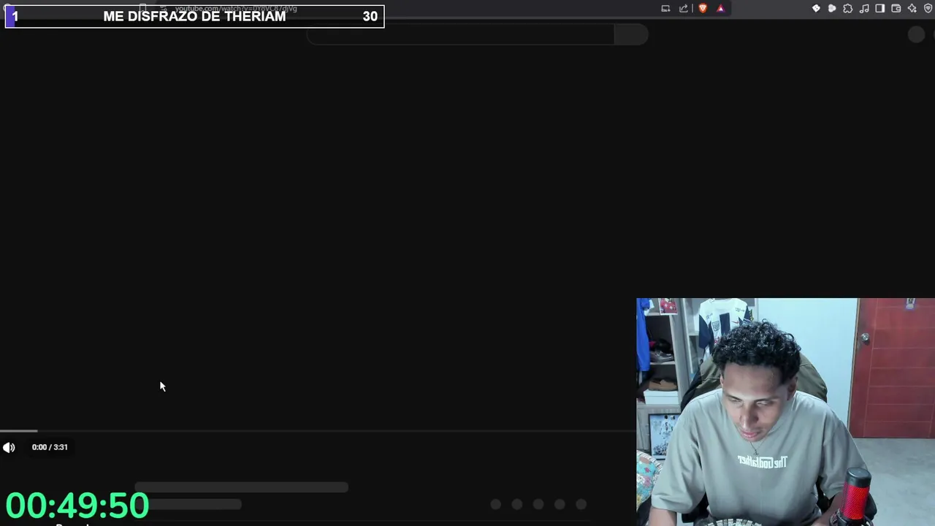Click the YouTube search box placeholder
This screenshot has height=526, width=935.
coord(460,34)
